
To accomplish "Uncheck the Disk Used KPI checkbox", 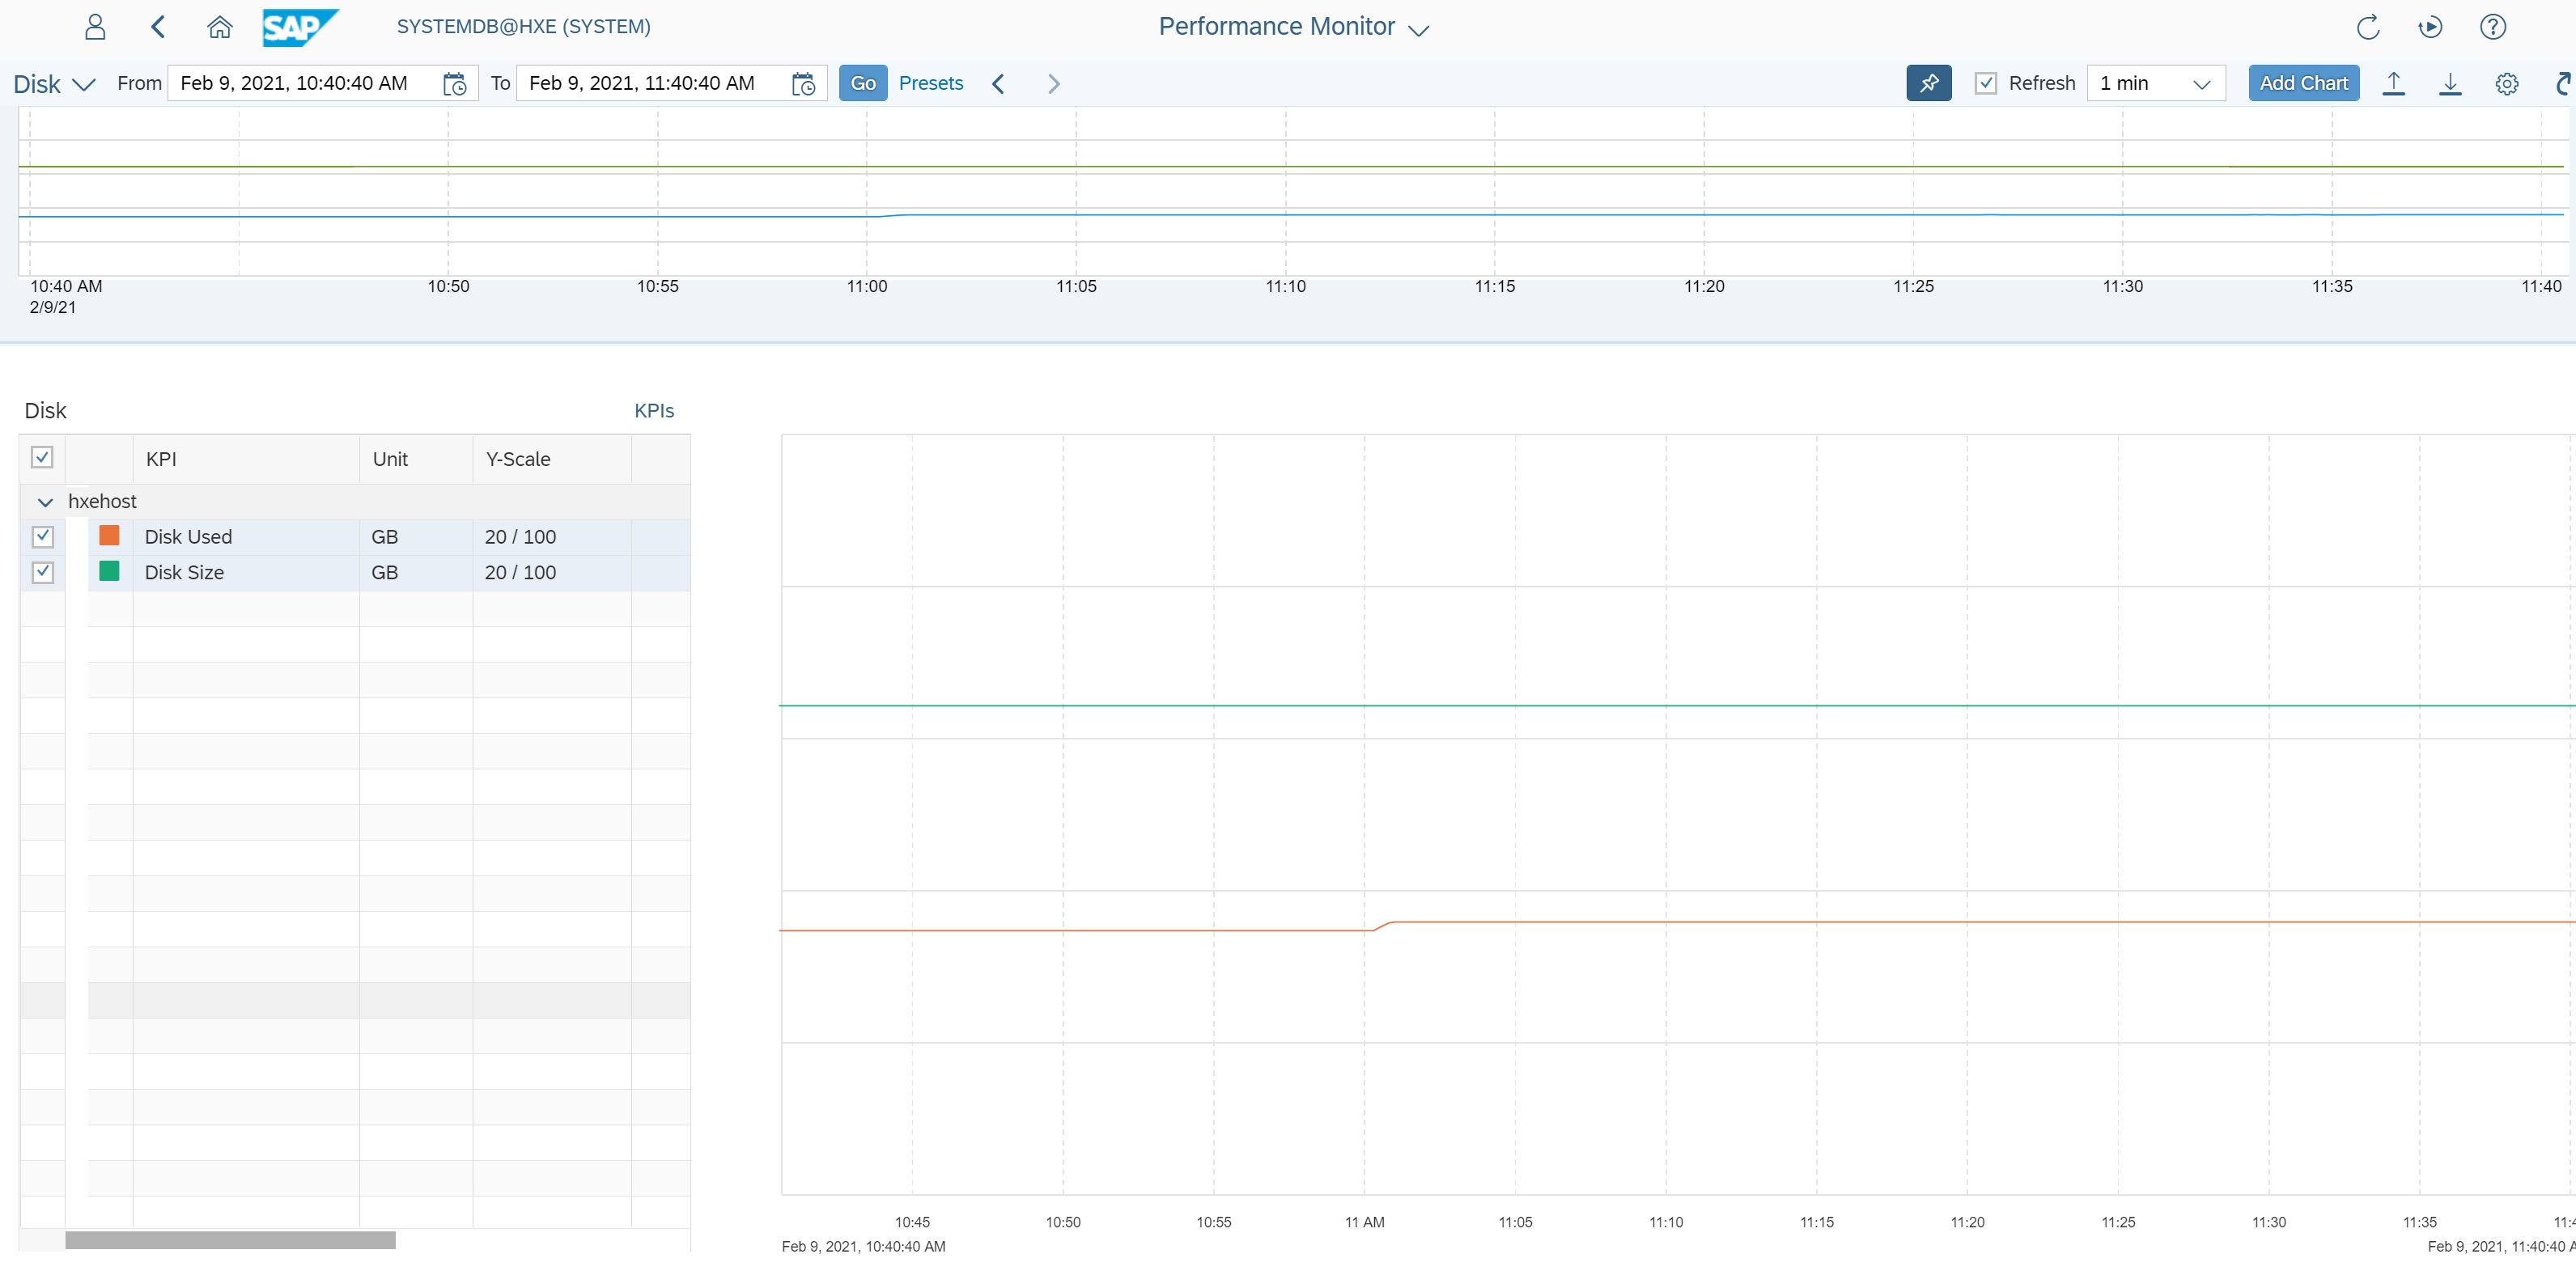I will pyautogui.click(x=42, y=537).
